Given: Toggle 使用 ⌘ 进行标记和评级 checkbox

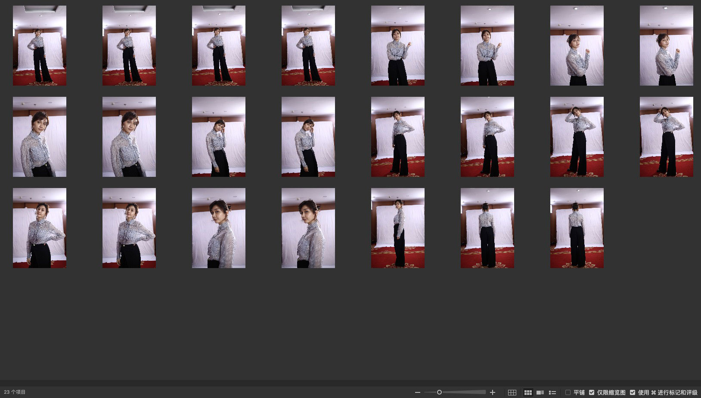Looking at the screenshot, I should [x=633, y=392].
